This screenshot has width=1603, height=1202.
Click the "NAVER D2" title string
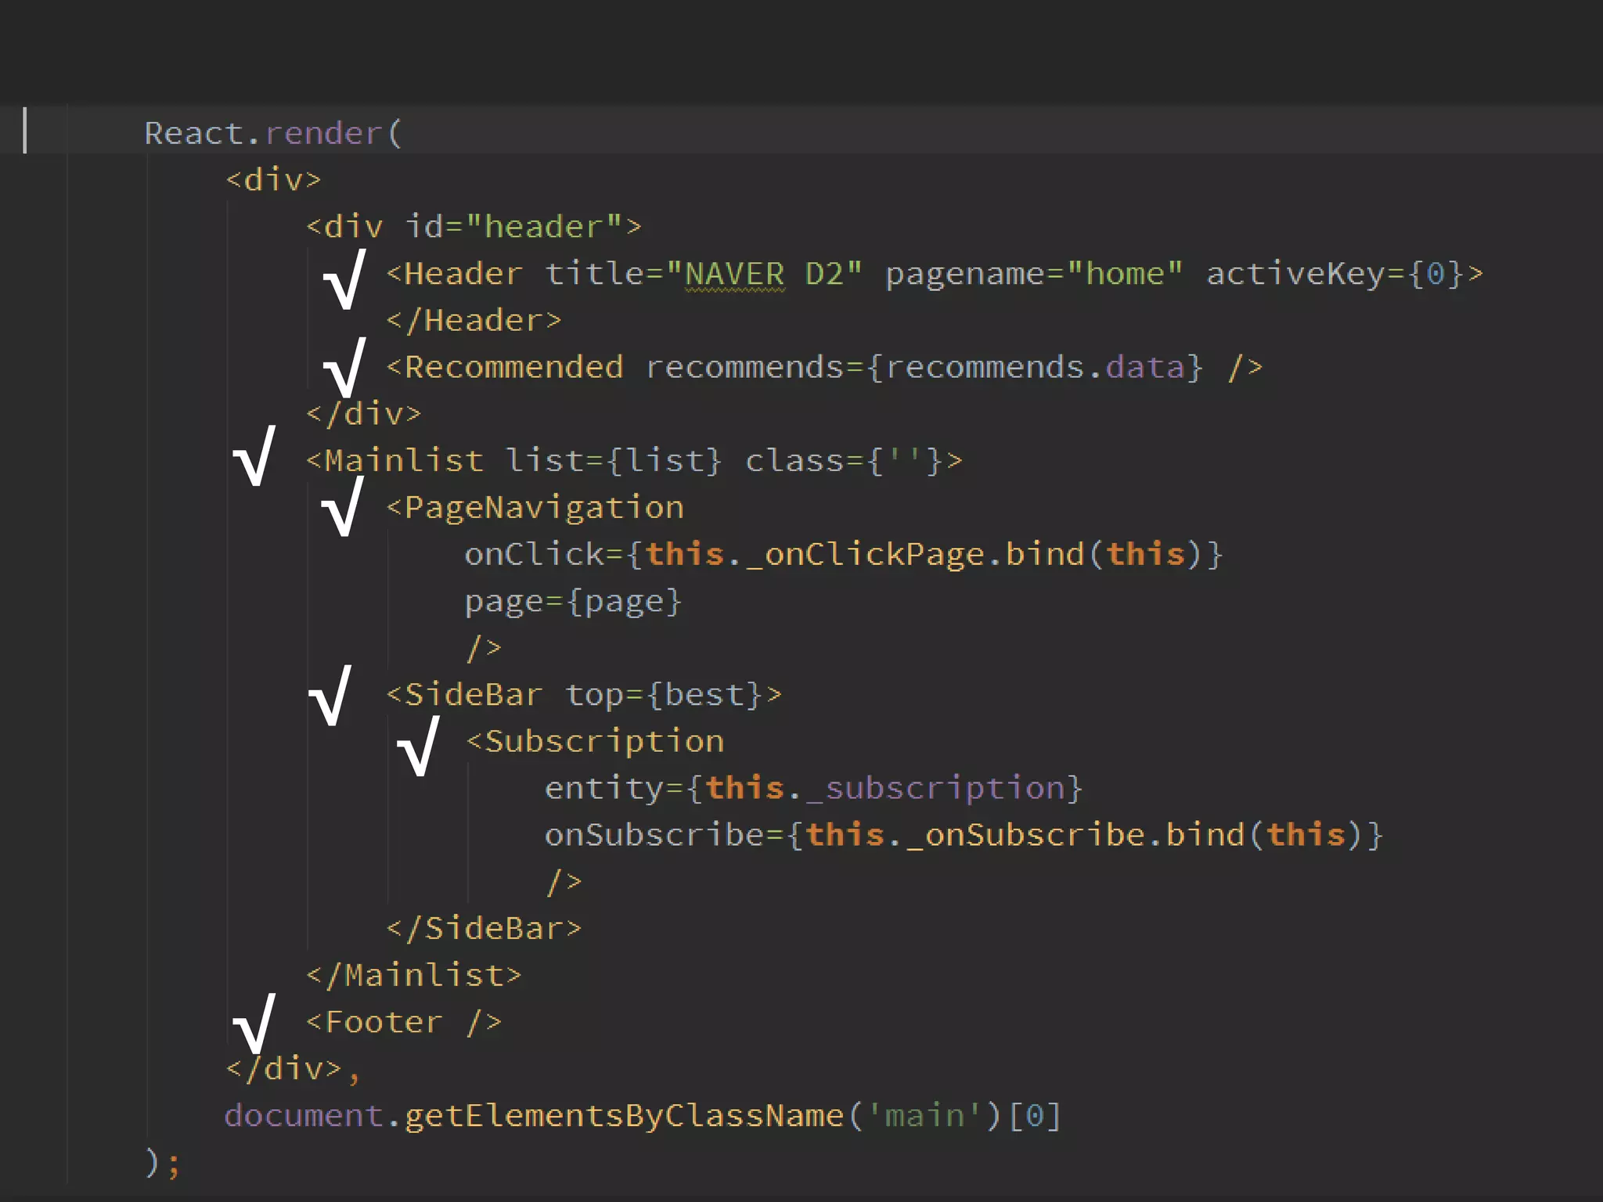(x=764, y=274)
